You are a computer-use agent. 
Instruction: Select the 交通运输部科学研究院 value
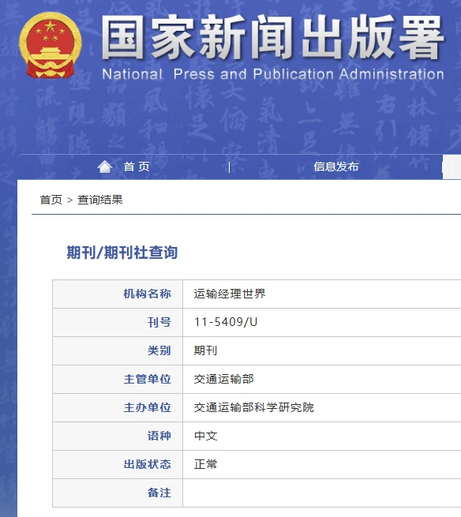click(253, 407)
